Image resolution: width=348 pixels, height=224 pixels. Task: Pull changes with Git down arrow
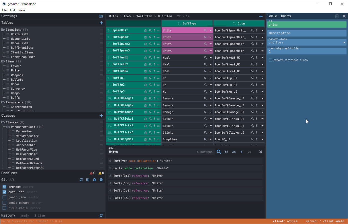click(x=101, y=180)
